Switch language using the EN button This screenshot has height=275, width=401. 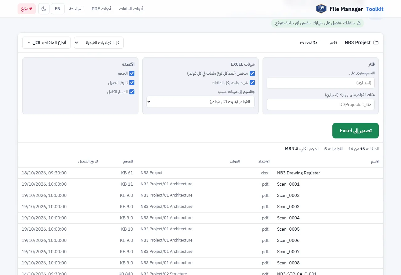click(x=58, y=9)
